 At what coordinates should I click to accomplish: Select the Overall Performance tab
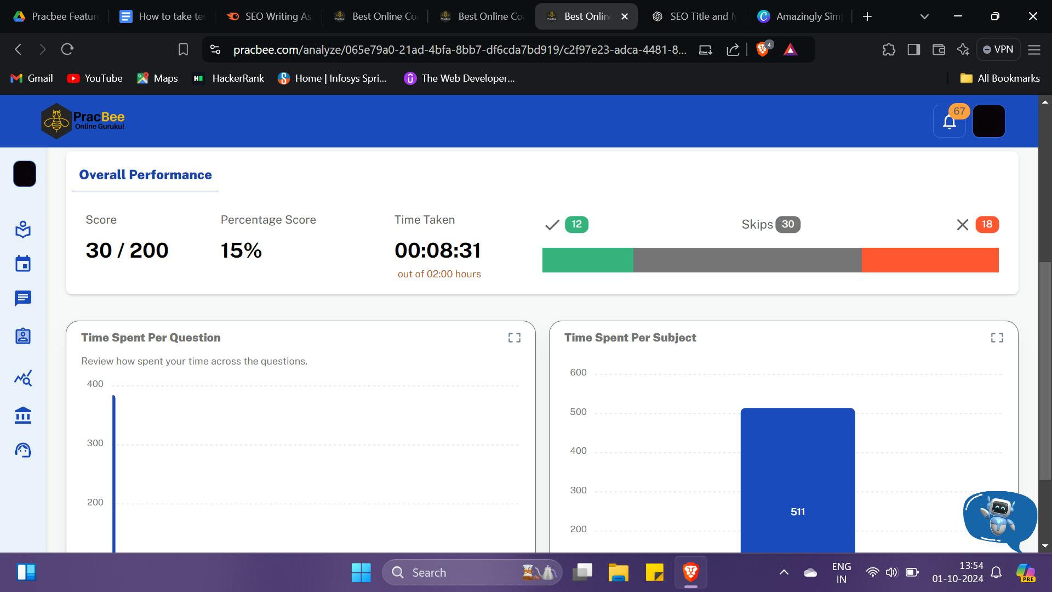[x=145, y=175]
